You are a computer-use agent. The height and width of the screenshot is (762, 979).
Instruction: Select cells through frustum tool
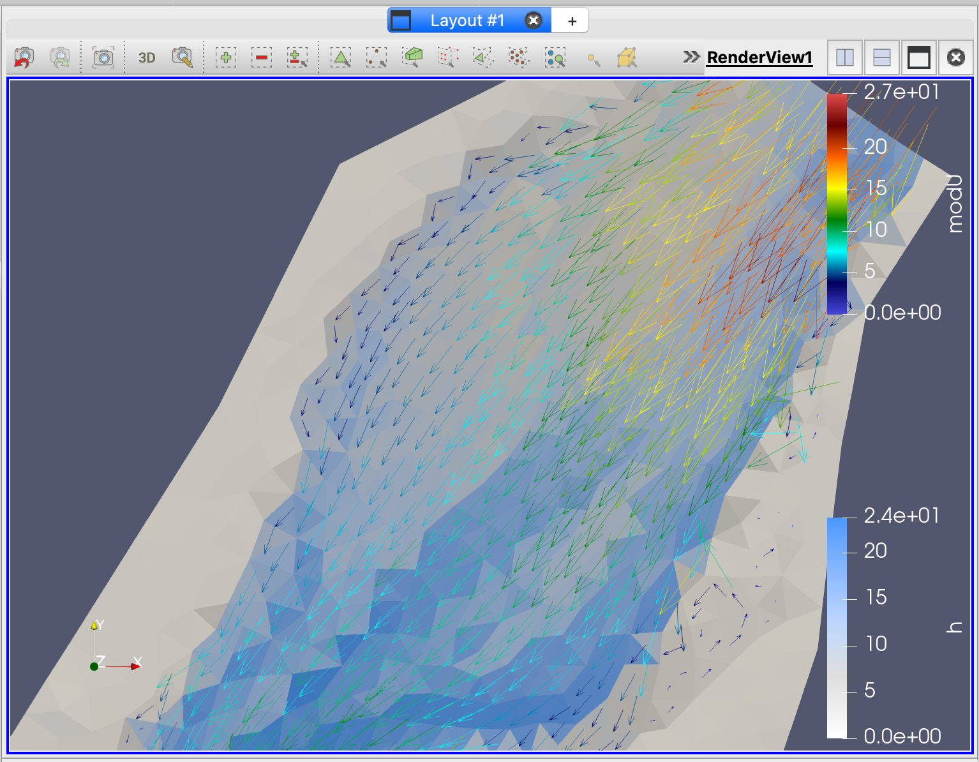[x=413, y=57]
